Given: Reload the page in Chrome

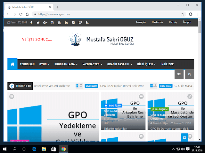Looking at the screenshot, I should point(20,14).
